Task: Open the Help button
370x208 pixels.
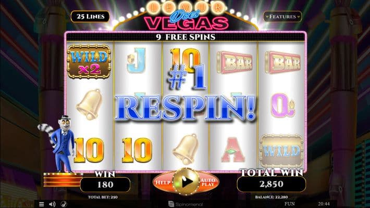Action: (163, 183)
